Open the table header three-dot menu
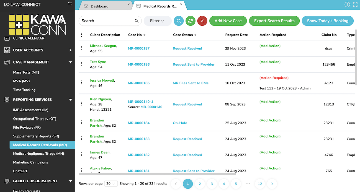The width and height of the screenshot is (360, 192). [x=81, y=35]
